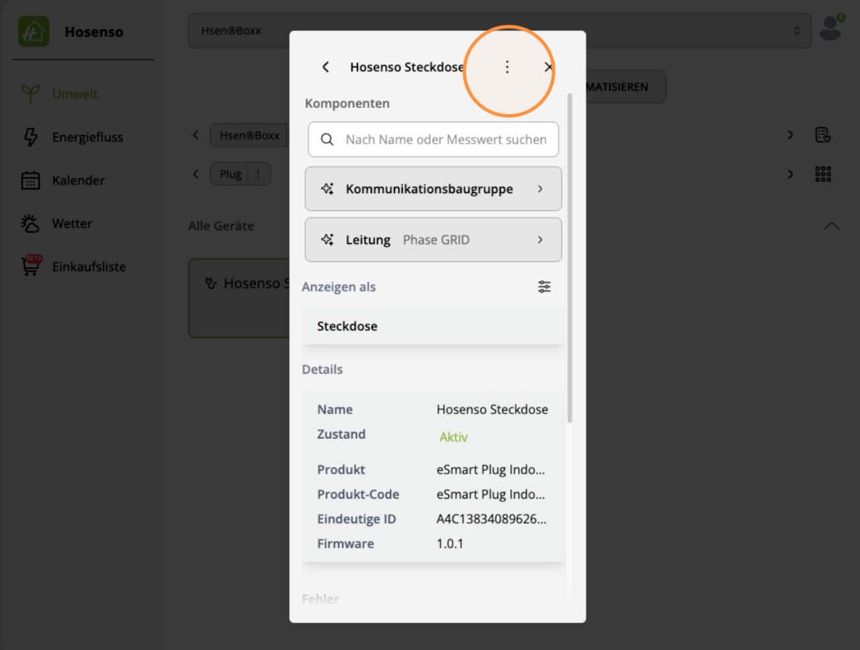Click the firmware version 1.0.1

pyautogui.click(x=450, y=544)
